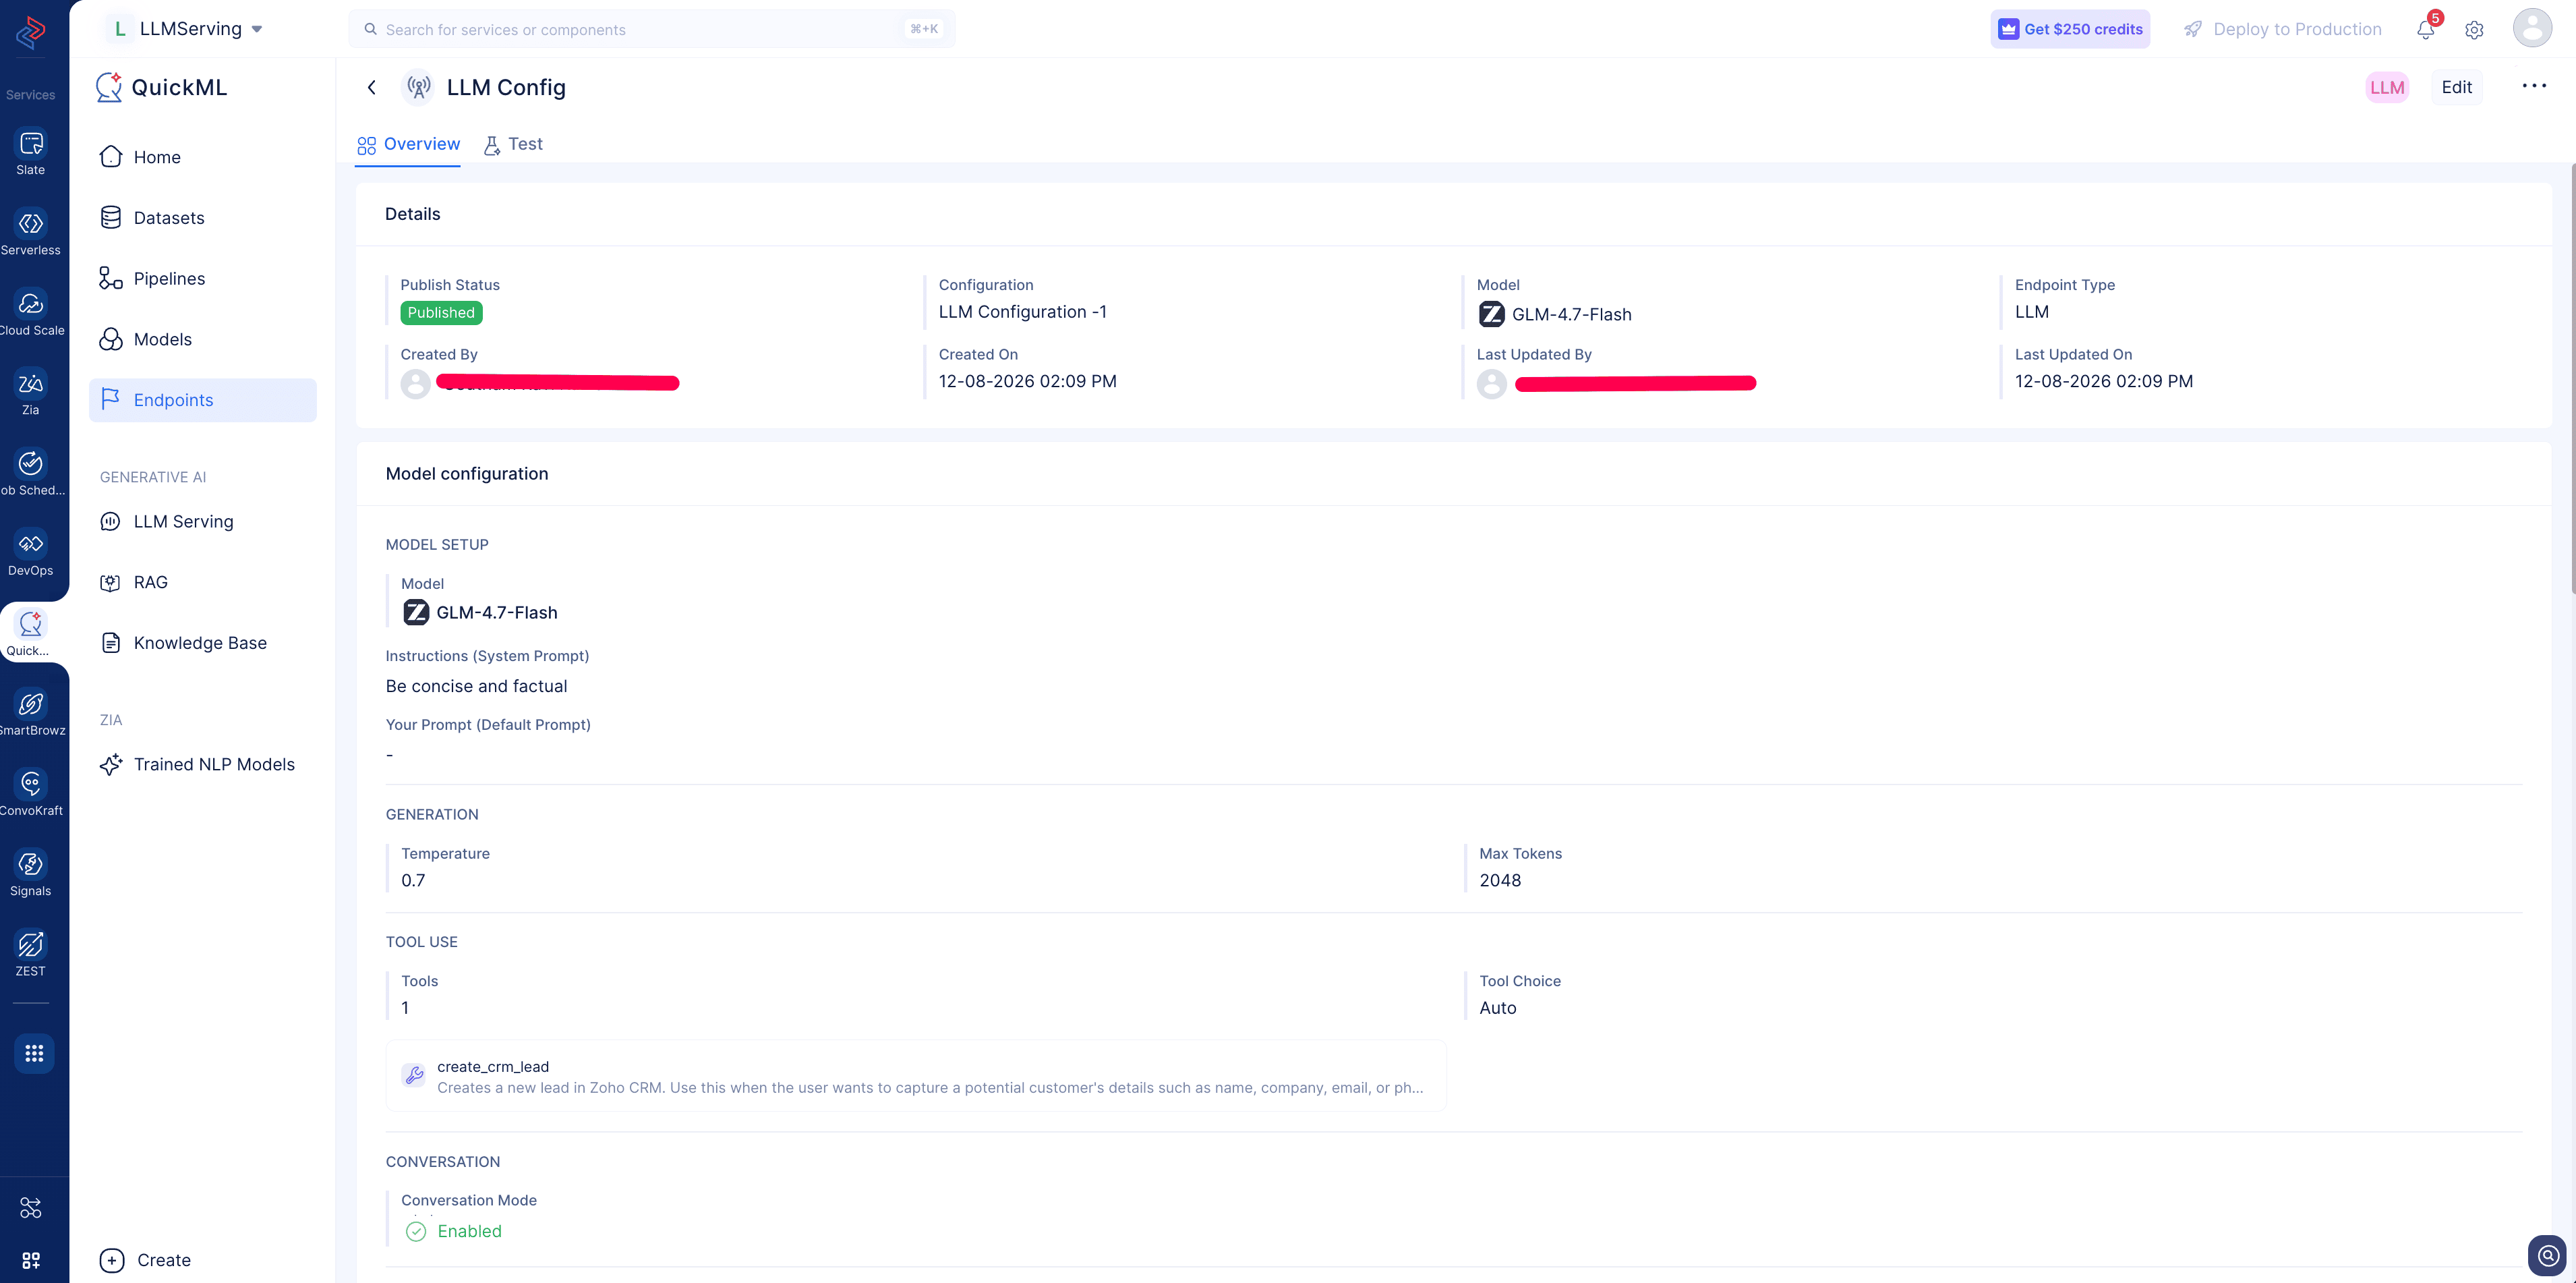The image size is (2576, 1283).
Task: Click the Tool Choice value Auto
Action: [1498, 1008]
